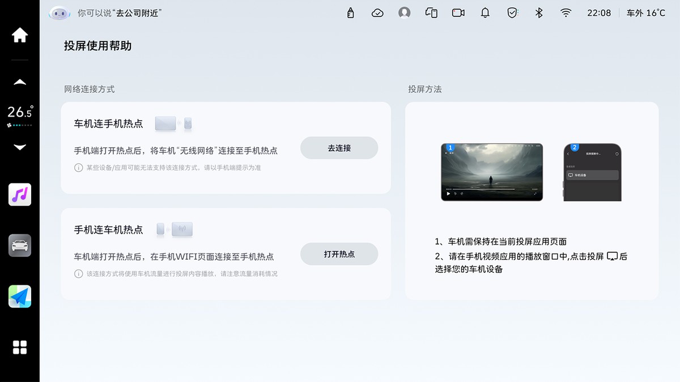
Task: Open the music app
Action: pyautogui.click(x=20, y=195)
